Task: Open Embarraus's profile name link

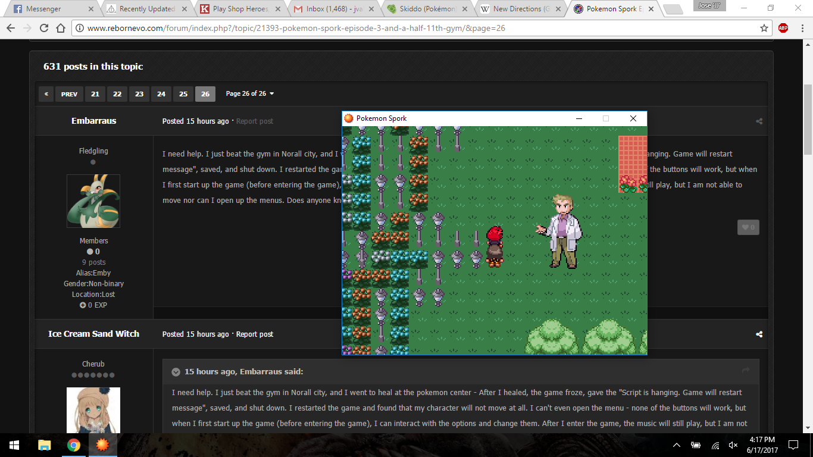Action: [x=93, y=121]
